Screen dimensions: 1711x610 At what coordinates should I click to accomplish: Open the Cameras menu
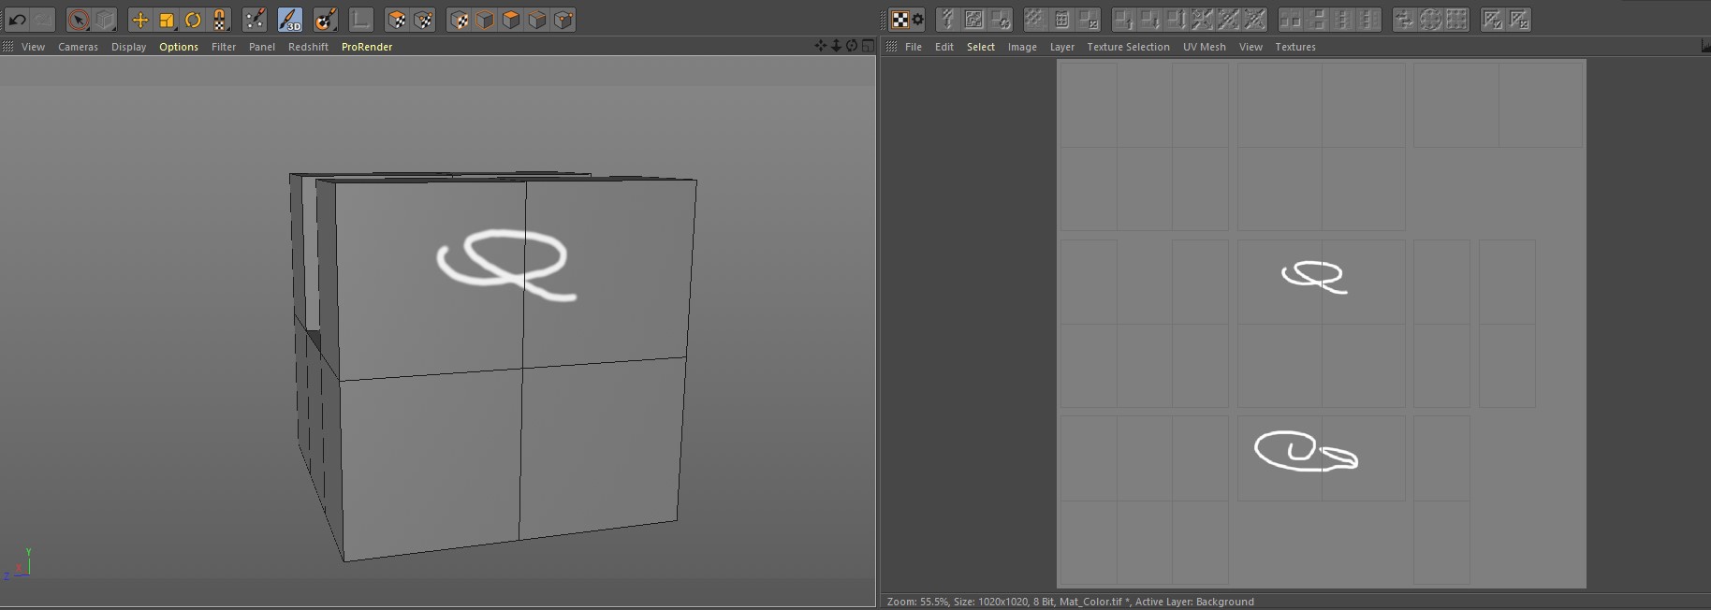point(78,47)
